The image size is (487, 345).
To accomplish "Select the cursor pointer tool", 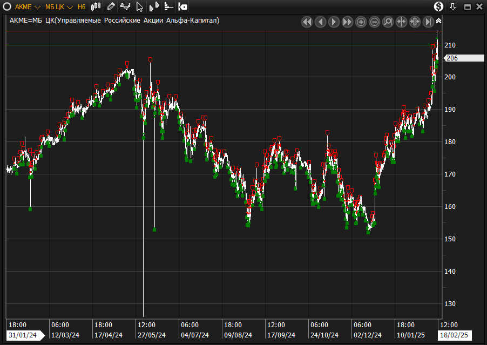I will coord(139,7).
